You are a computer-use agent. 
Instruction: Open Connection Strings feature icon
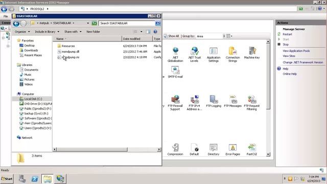click(x=232, y=55)
